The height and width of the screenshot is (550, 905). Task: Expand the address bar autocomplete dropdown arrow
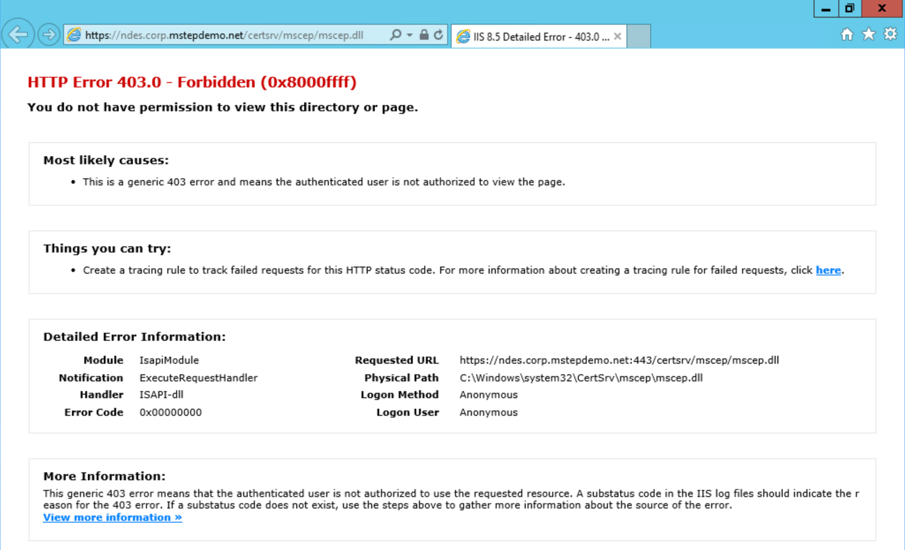tap(410, 35)
